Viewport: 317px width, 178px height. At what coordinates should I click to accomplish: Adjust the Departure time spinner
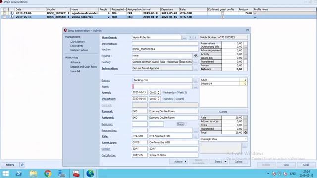pos(158,99)
